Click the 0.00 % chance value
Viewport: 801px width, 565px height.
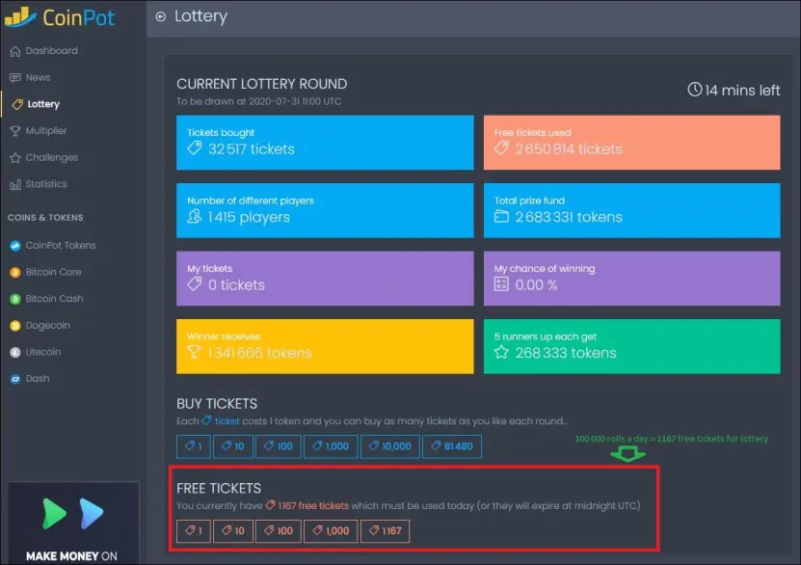536,284
